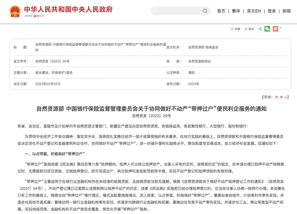Click the 主题分类 label
The width and height of the screenshot is (297, 214).
[x=21, y=73]
